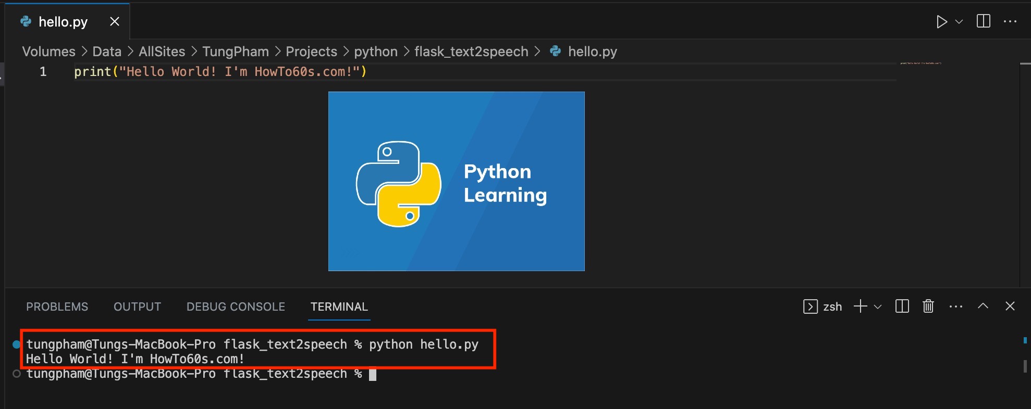
Task: Click the Python icon in breadcrumb path
Action: coord(556,51)
